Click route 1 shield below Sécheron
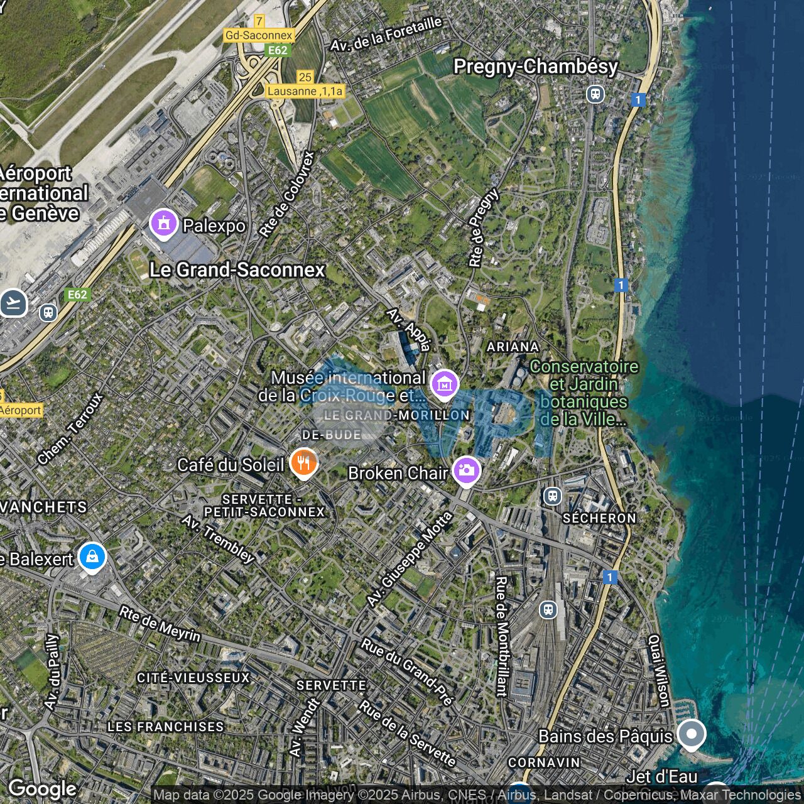Screen dimensions: 804x804 609,577
